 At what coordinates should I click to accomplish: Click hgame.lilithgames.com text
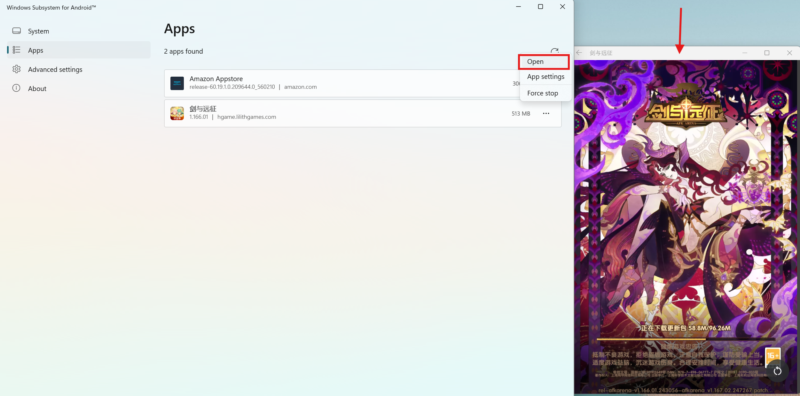pos(247,117)
